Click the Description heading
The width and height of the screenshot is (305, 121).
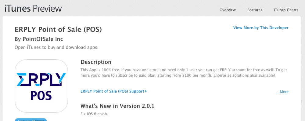pyautogui.click(x=96, y=62)
